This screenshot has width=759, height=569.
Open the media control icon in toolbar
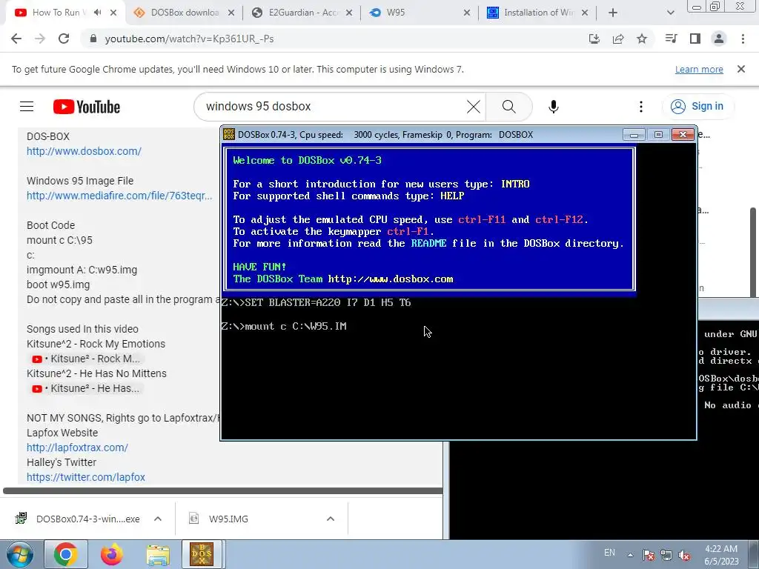[x=671, y=39]
